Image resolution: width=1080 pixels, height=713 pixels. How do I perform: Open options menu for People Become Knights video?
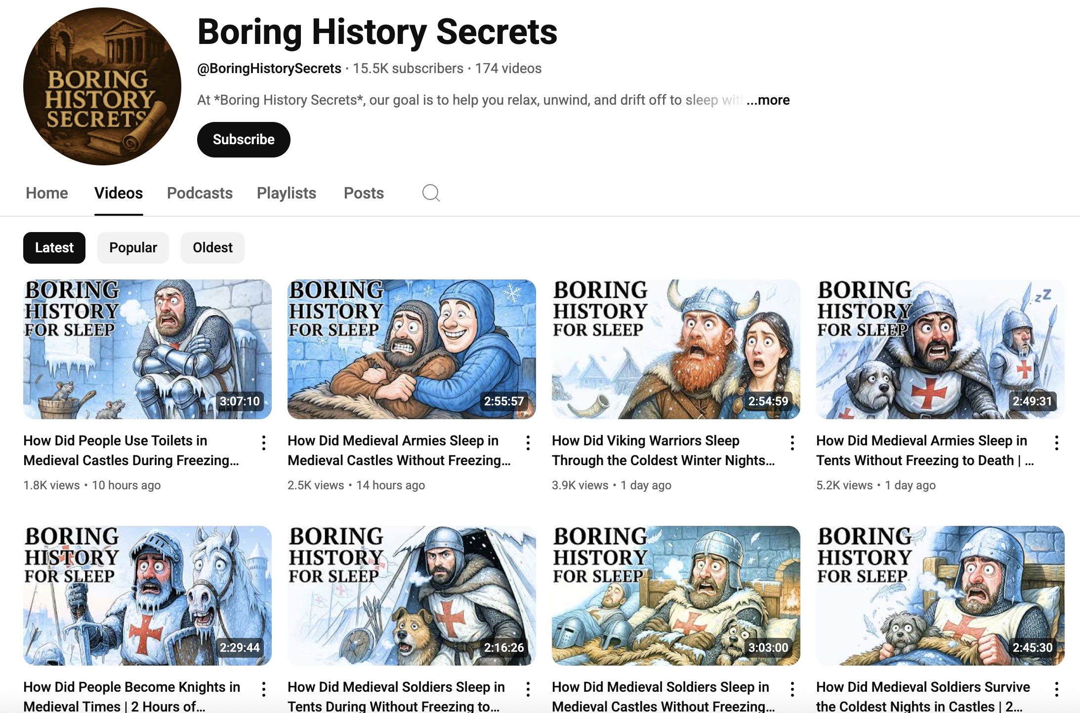264,689
